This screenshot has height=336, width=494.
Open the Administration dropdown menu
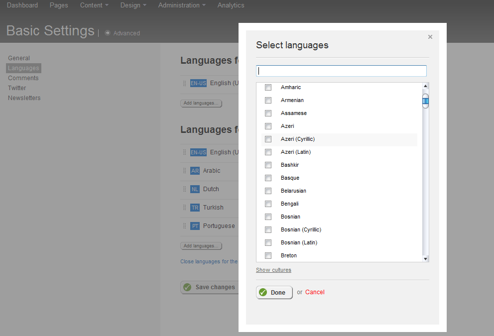(x=181, y=5)
